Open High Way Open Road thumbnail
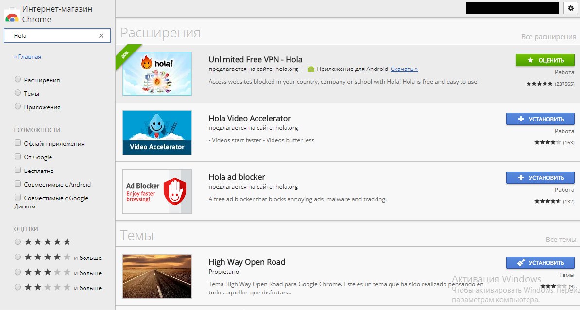 pyautogui.click(x=157, y=276)
